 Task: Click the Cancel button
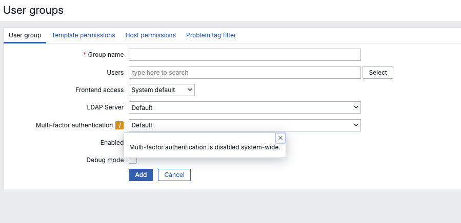pyautogui.click(x=174, y=175)
